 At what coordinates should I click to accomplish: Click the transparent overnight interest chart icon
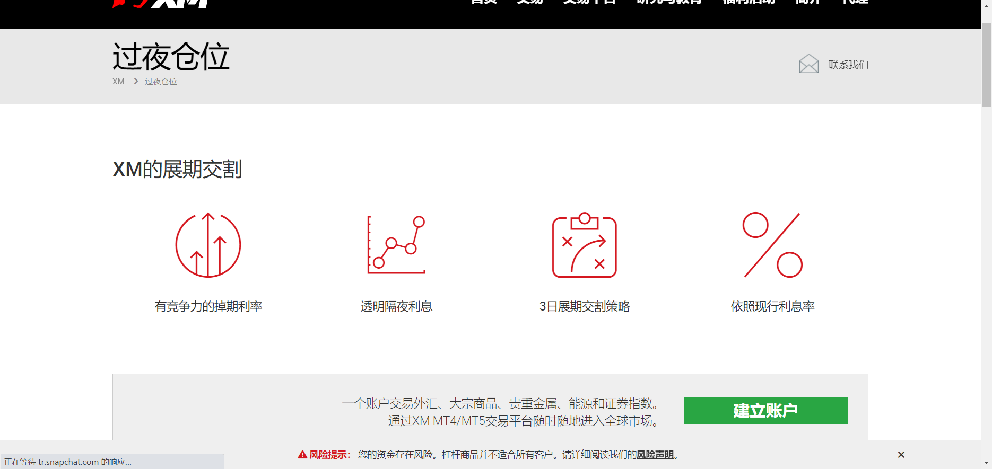[x=396, y=245]
